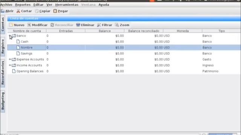Click the Nombre row balance value

pyautogui.click(x=120, y=48)
